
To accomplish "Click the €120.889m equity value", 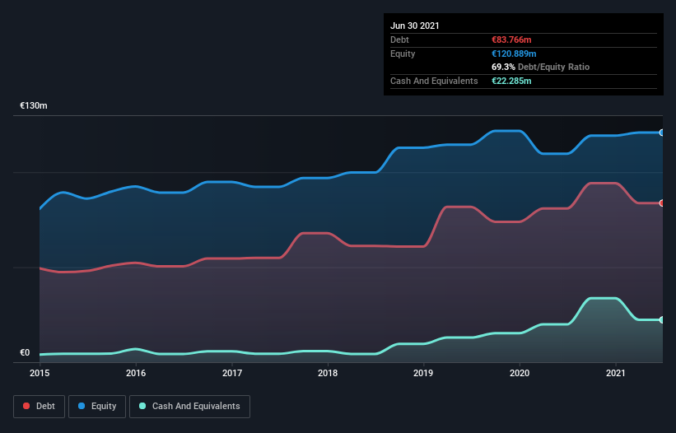I will pyautogui.click(x=514, y=54).
